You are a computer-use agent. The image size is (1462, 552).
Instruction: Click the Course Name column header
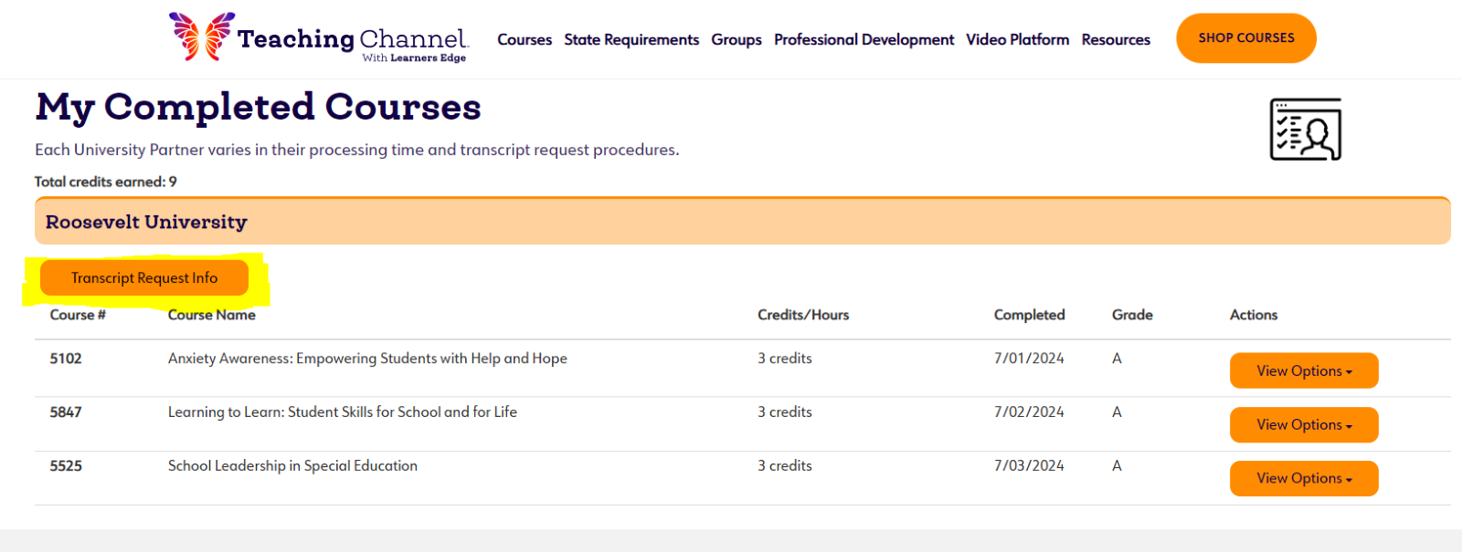(212, 315)
